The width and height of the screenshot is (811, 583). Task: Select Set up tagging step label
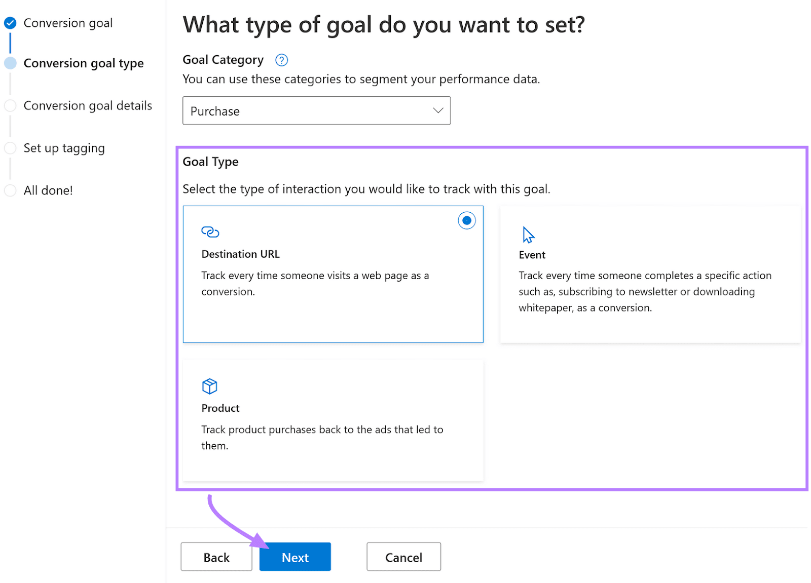[x=64, y=148]
